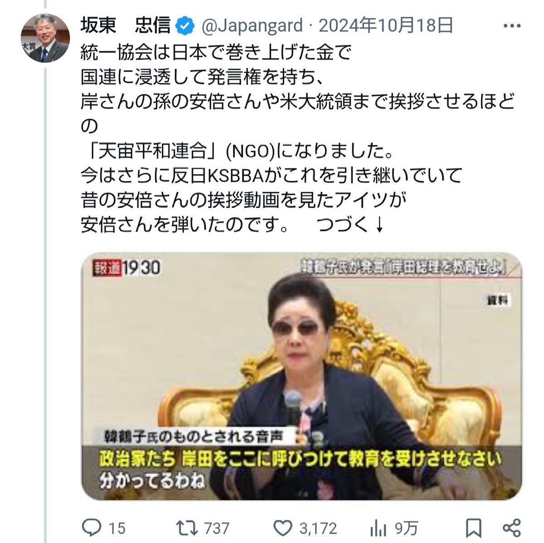Open the author's profile avatar

tap(45, 37)
